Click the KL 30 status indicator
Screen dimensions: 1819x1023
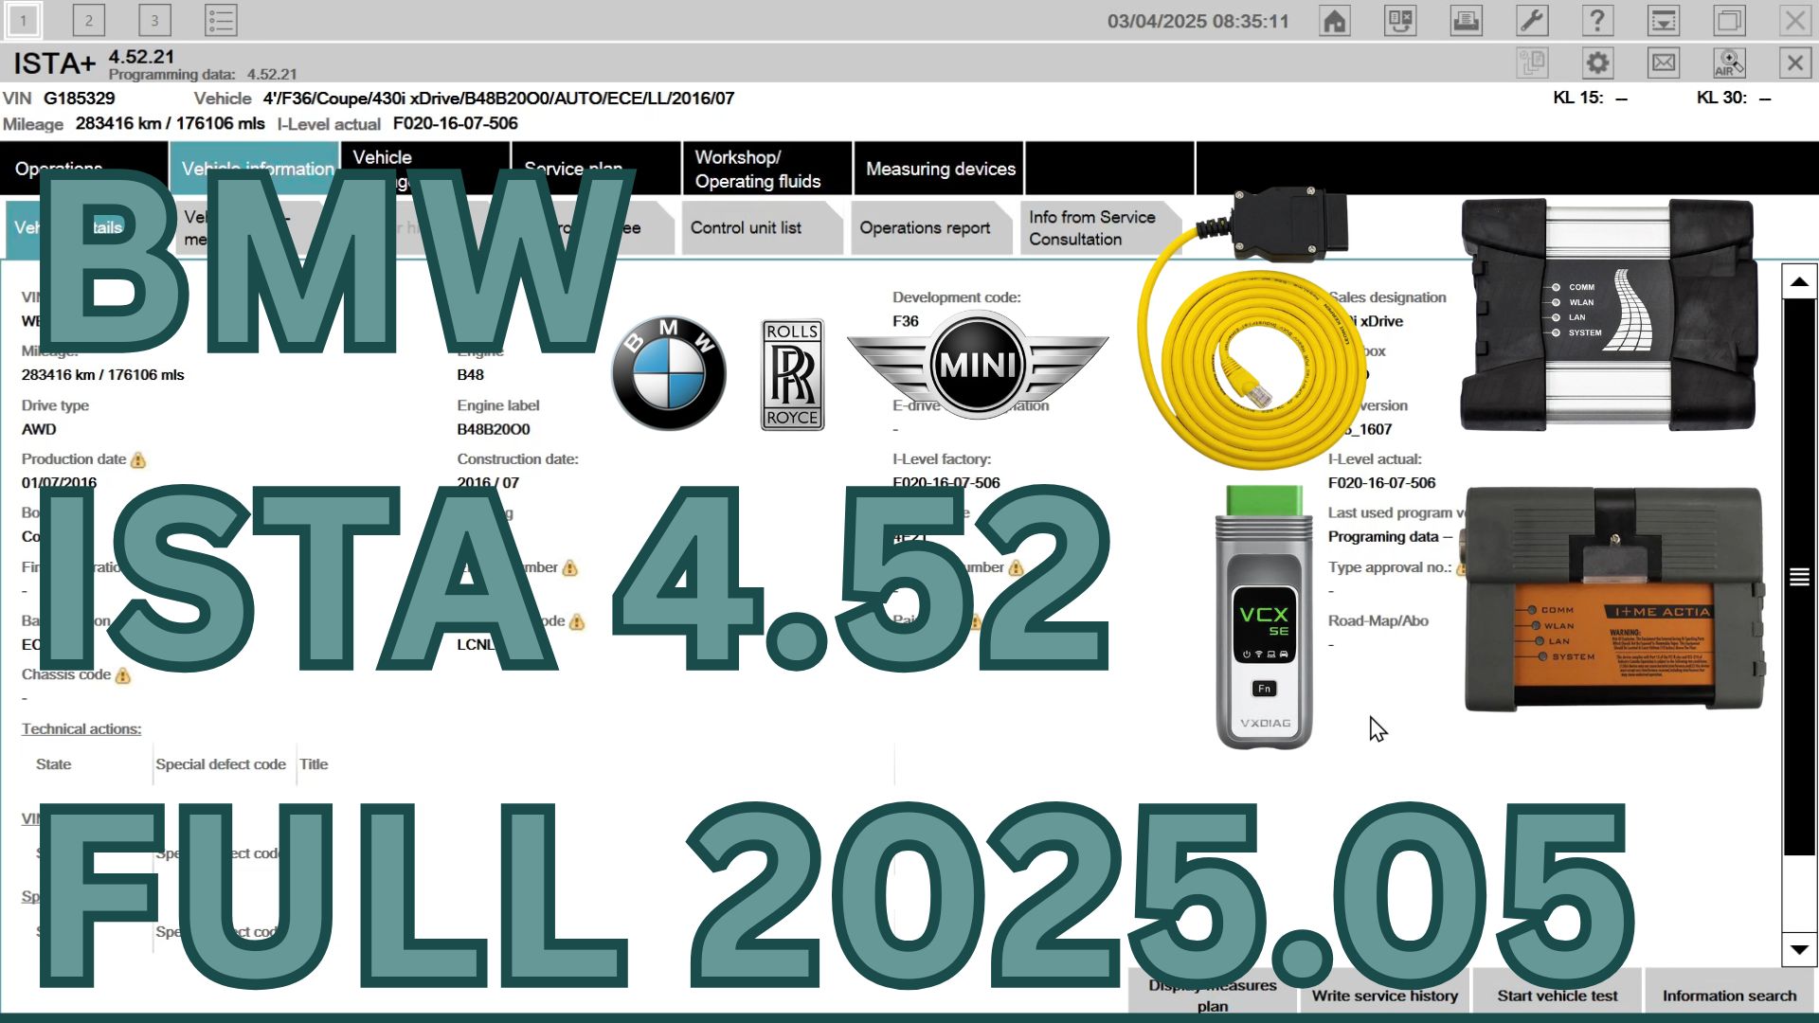pyautogui.click(x=1735, y=98)
